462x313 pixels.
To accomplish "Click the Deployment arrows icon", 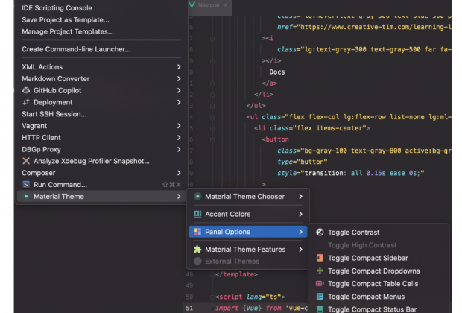I will tap(26, 102).
